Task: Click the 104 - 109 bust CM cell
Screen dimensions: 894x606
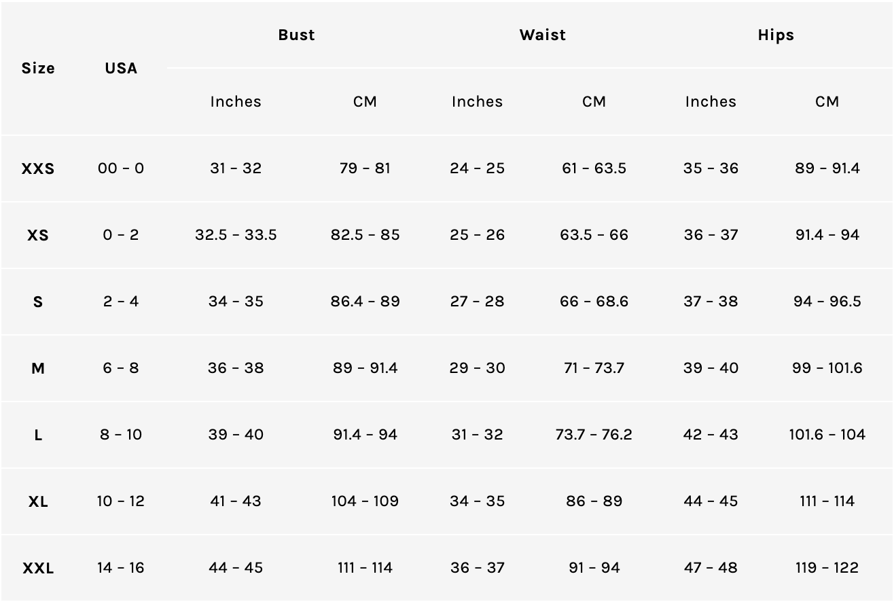Action: 365,501
